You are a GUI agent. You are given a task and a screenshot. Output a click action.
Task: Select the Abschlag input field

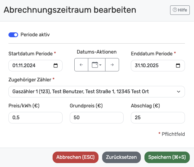tap(157, 118)
